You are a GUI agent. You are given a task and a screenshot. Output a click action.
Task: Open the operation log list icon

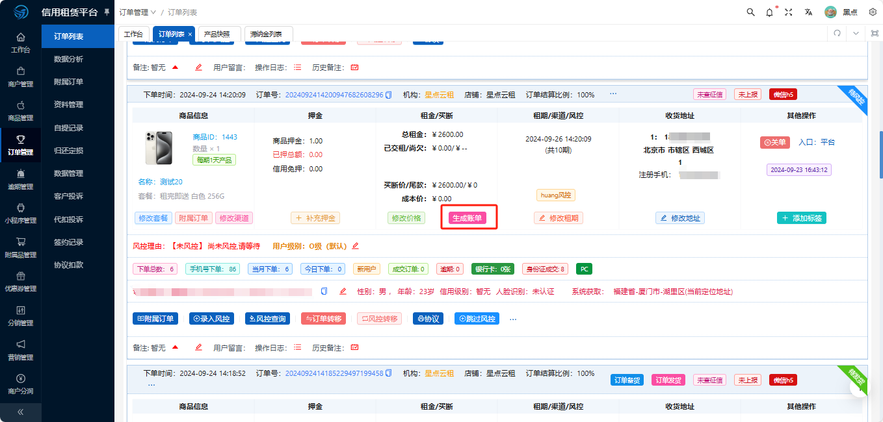click(298, 348)
